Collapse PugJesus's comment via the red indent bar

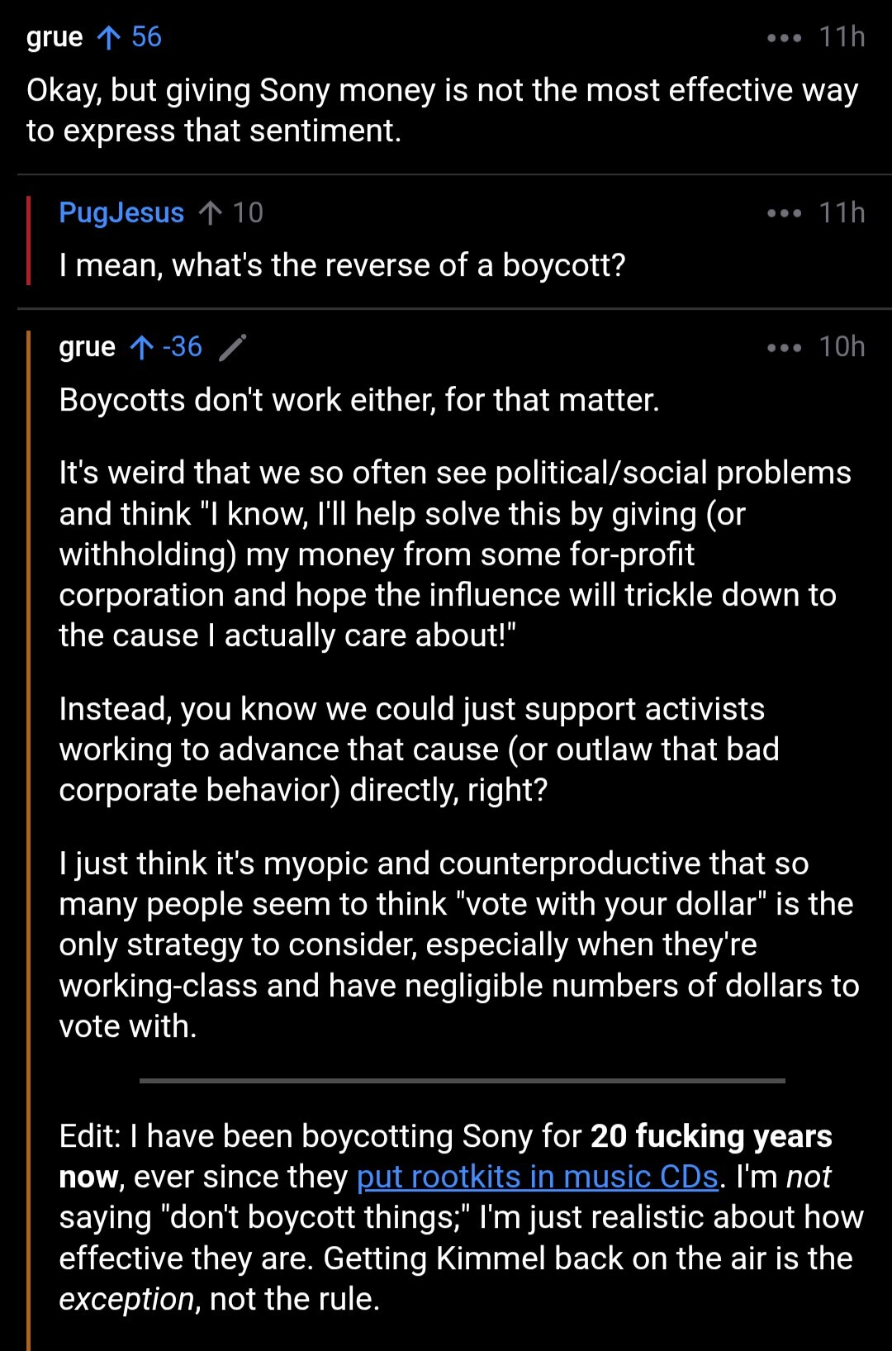click(x=29, y=240)
